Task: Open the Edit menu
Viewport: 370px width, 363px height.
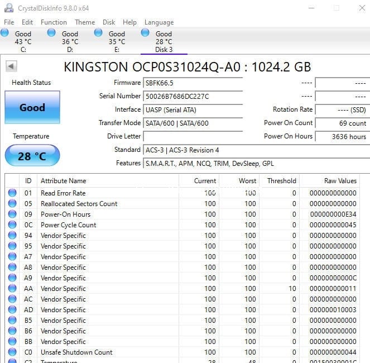Action: point(27,22)
